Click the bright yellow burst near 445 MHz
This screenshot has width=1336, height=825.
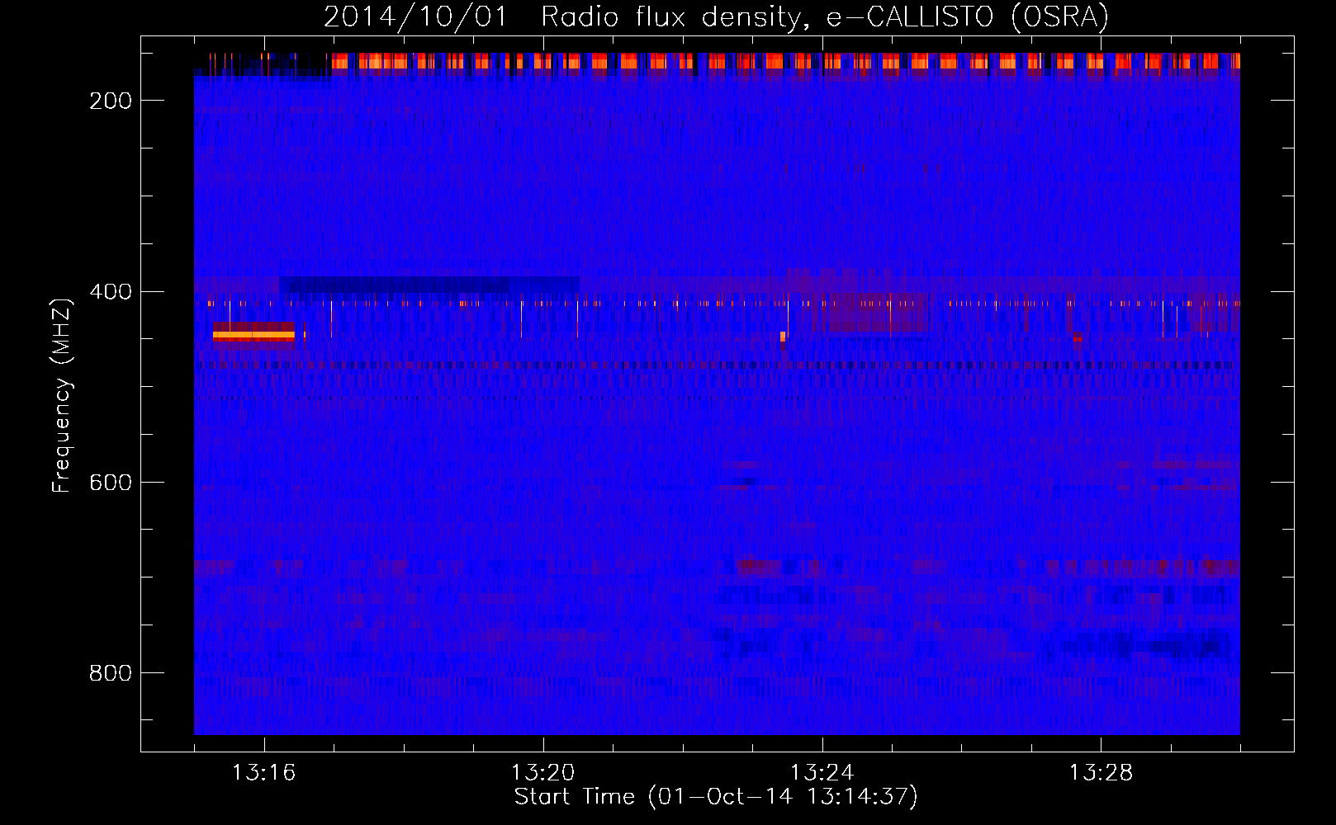[253, 334]
